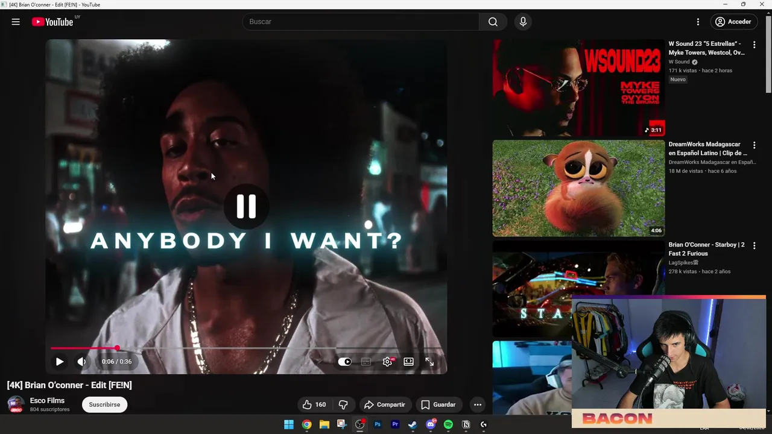Open options menu for the W Sound 23 video
Screen dimensions: 772x434
coord(754,45)
